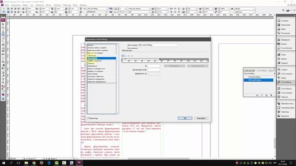Choose the left-justified tab alignment button
Viewport: 296px width, 166px height.
(x=123, y=56)
